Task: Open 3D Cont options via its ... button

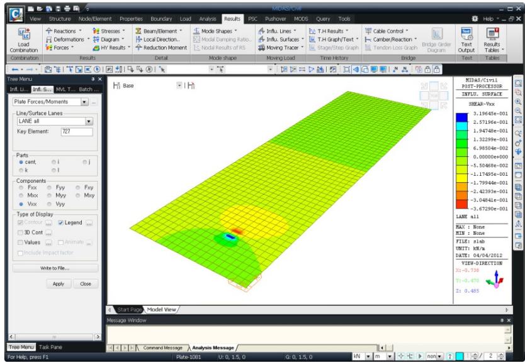Action: pyautogui.click(x=48, y=232)
